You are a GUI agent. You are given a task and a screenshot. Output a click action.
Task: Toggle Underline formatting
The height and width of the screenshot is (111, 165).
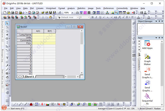[x=100, y=17]
